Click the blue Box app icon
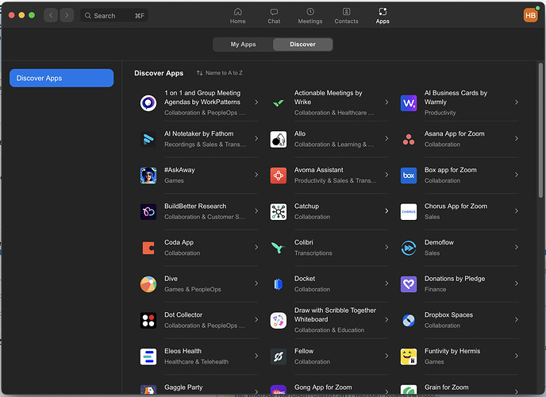This screenshot has height=397, width=546. tap(409, 175)
